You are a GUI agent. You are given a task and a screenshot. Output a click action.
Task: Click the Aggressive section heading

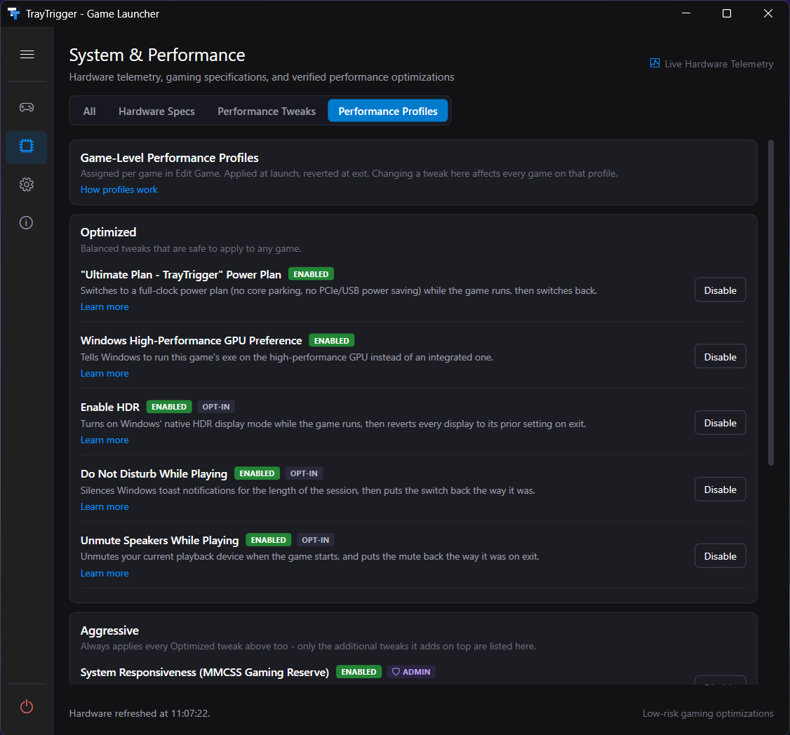tap(109, 631)
